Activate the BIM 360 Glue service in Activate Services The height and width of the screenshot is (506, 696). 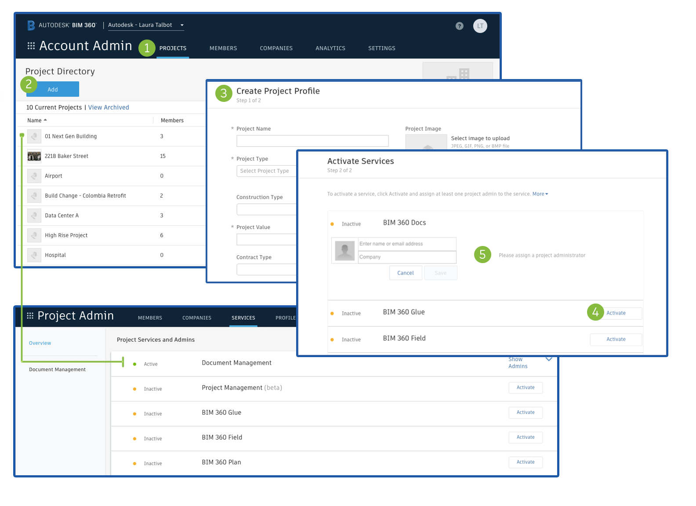tap(616, 313)
